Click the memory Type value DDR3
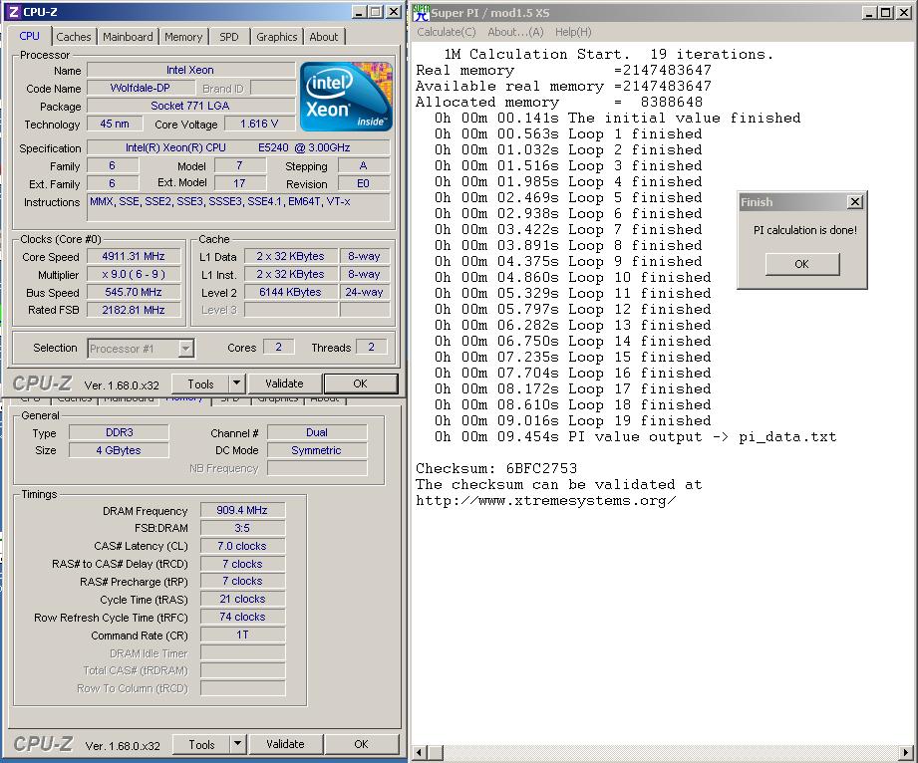 119,432
